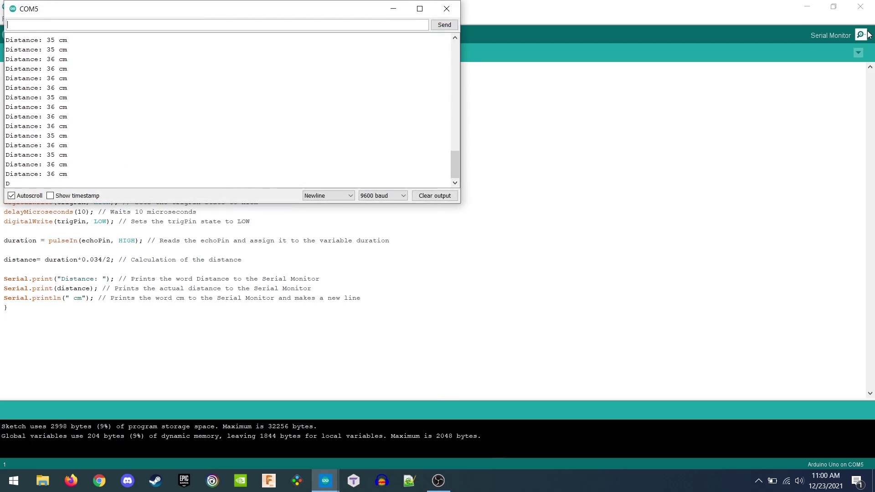The image size is (875, 492).
Task: Click the COM5 window title bar
Action: (230, 8)
